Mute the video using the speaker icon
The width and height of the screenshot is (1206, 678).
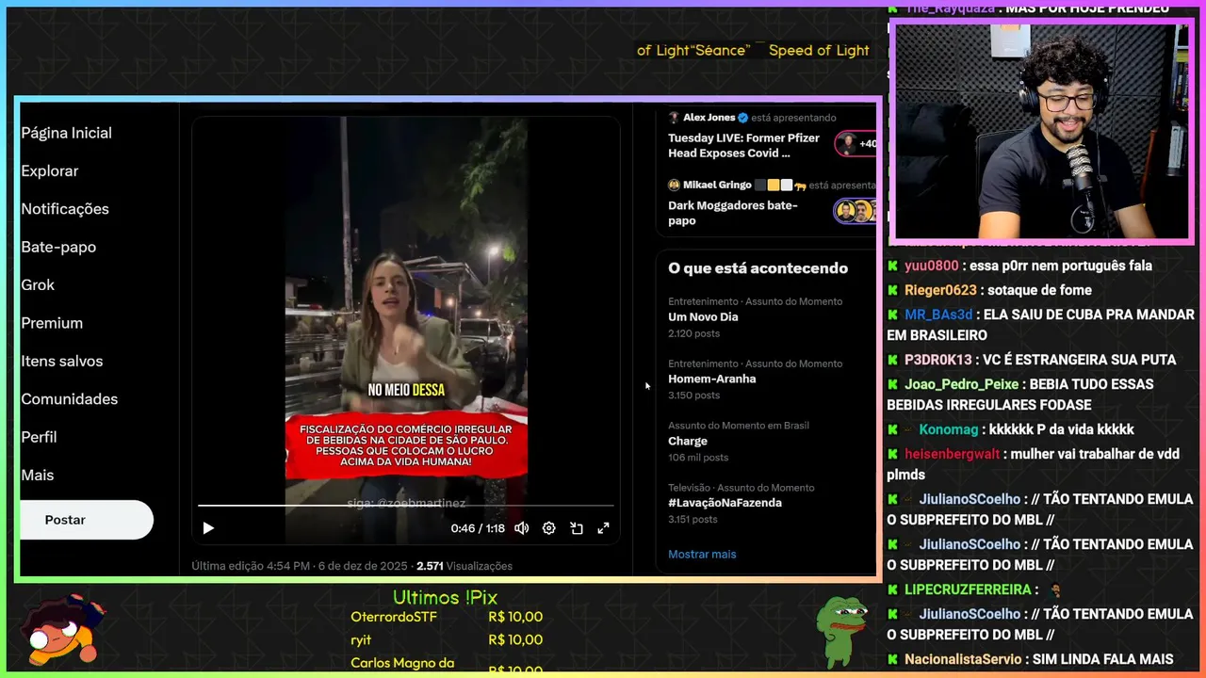click(521, 528)
